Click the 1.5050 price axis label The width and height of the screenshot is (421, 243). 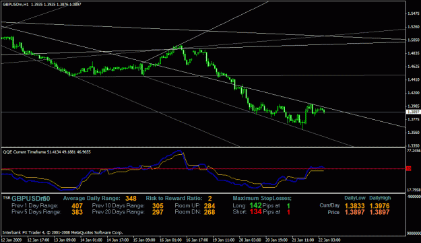point(413,40)
